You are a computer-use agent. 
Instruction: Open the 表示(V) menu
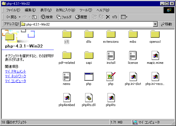click(46, 10)
